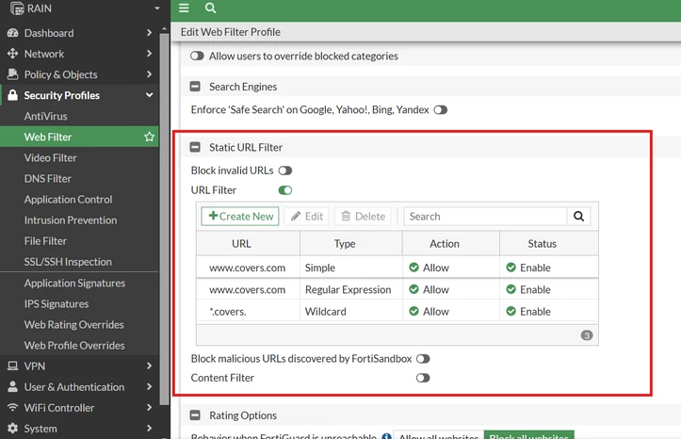Open the hamburger menu icon in green header
This screenshot has height=439, width=681.
tap(184, 8)
